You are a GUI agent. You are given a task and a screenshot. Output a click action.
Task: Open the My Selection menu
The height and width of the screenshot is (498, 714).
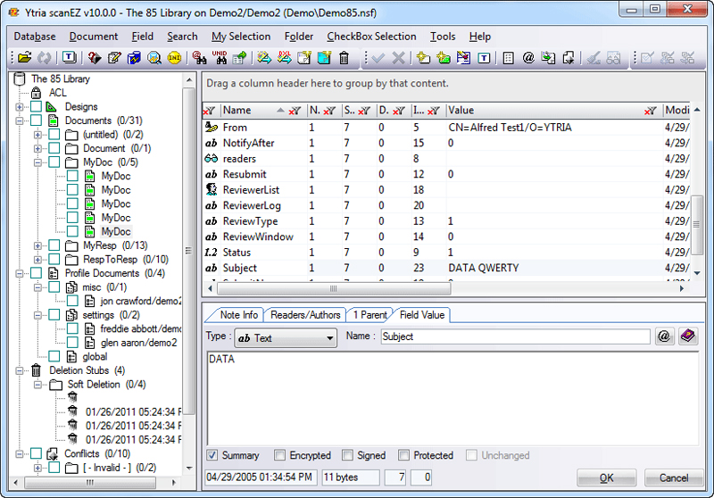coord(241,37)
